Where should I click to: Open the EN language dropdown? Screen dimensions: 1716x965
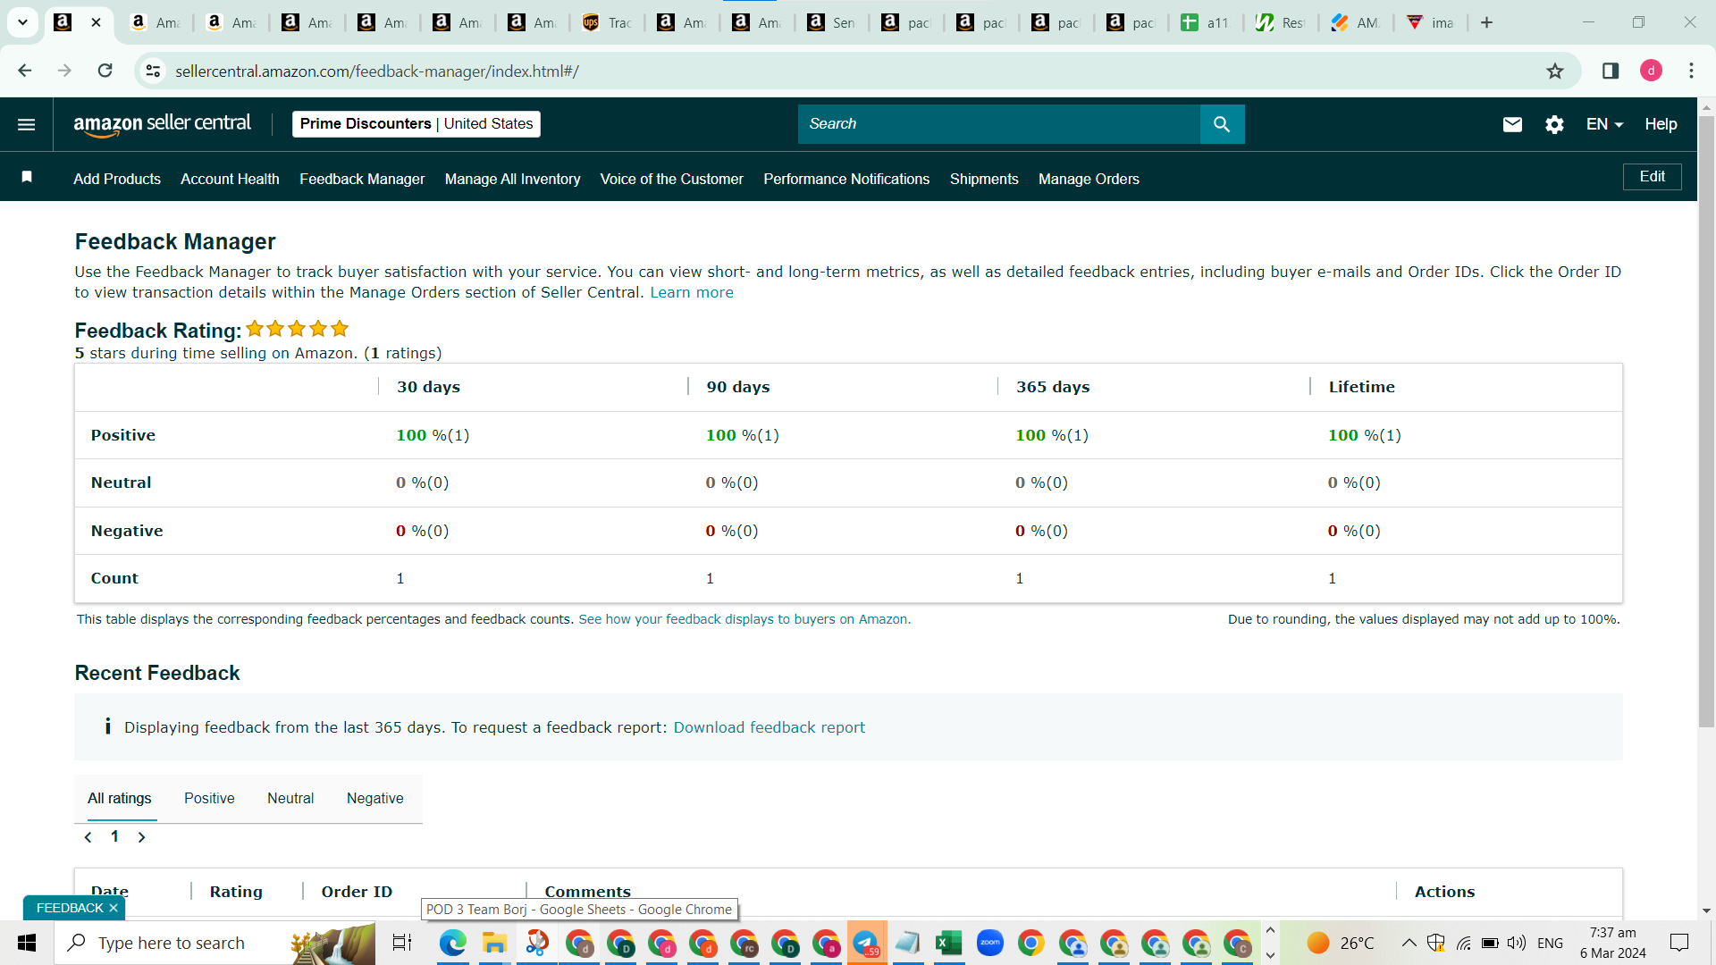[1604, 124]
